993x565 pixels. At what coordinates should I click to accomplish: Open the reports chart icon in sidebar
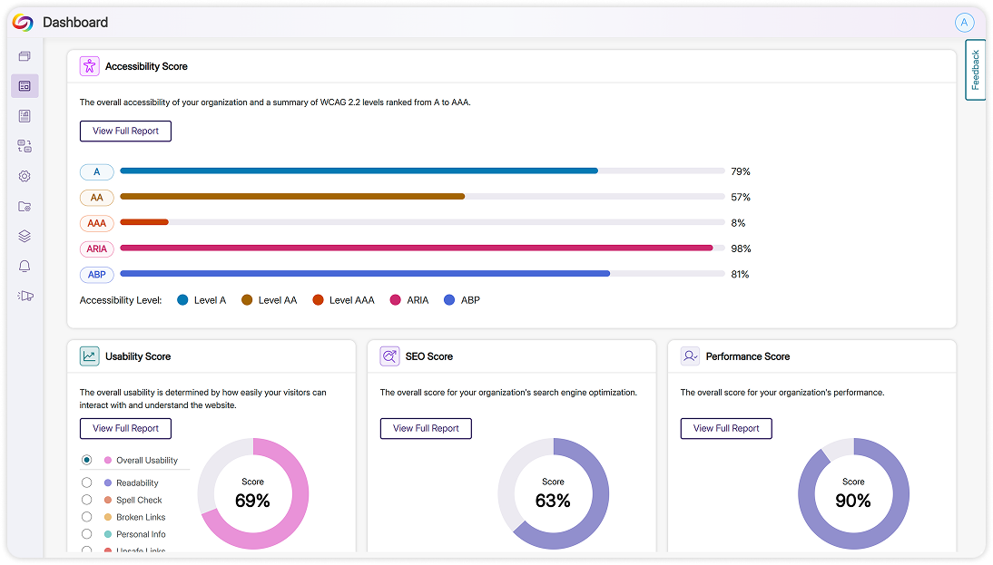pos(25,116)
